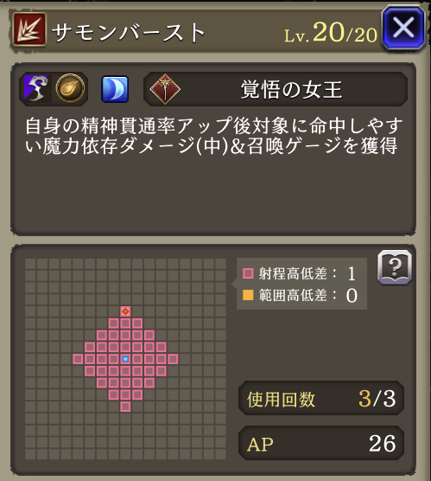The height and width of the screenshot is (481, 431).
Task: Tap the gold magic attack-type icon
Action: click(70, 88)
